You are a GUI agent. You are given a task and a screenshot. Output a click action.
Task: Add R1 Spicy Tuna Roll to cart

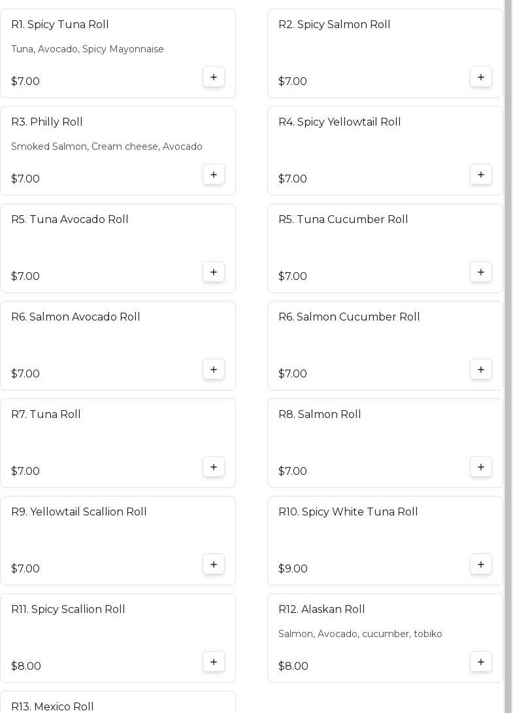pyautogui.click(x=214, y=77)
